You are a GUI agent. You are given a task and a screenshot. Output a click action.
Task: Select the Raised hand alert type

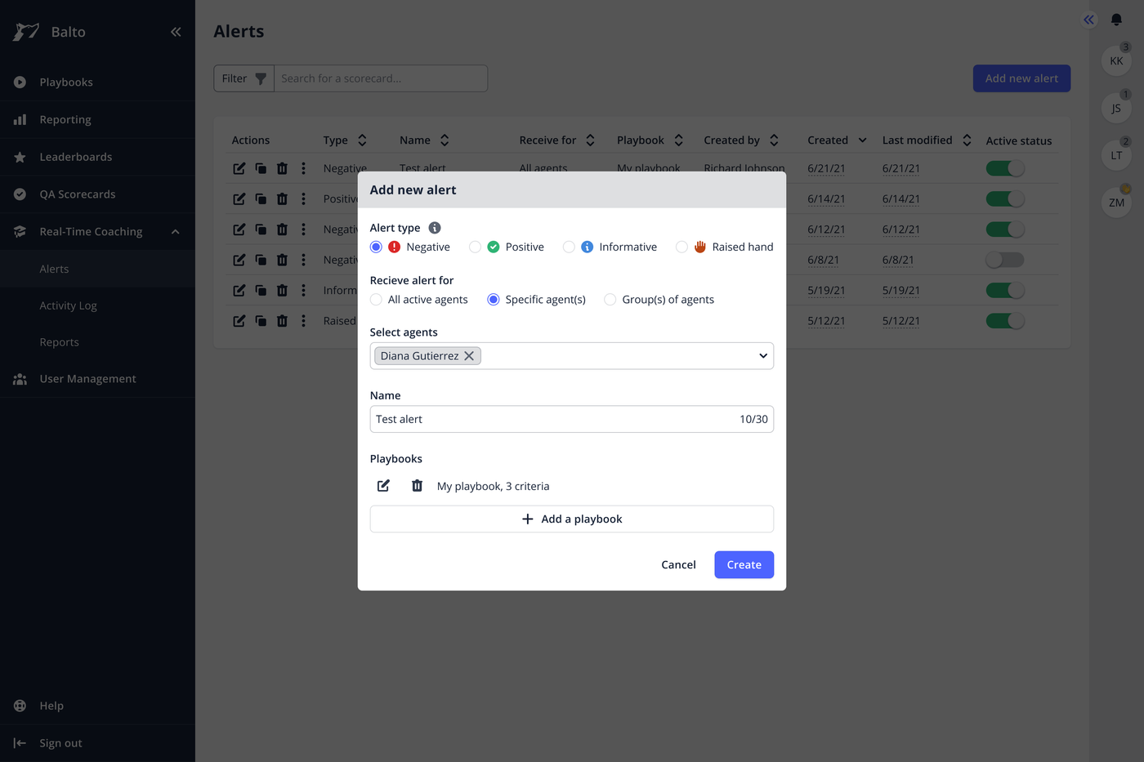681,247
